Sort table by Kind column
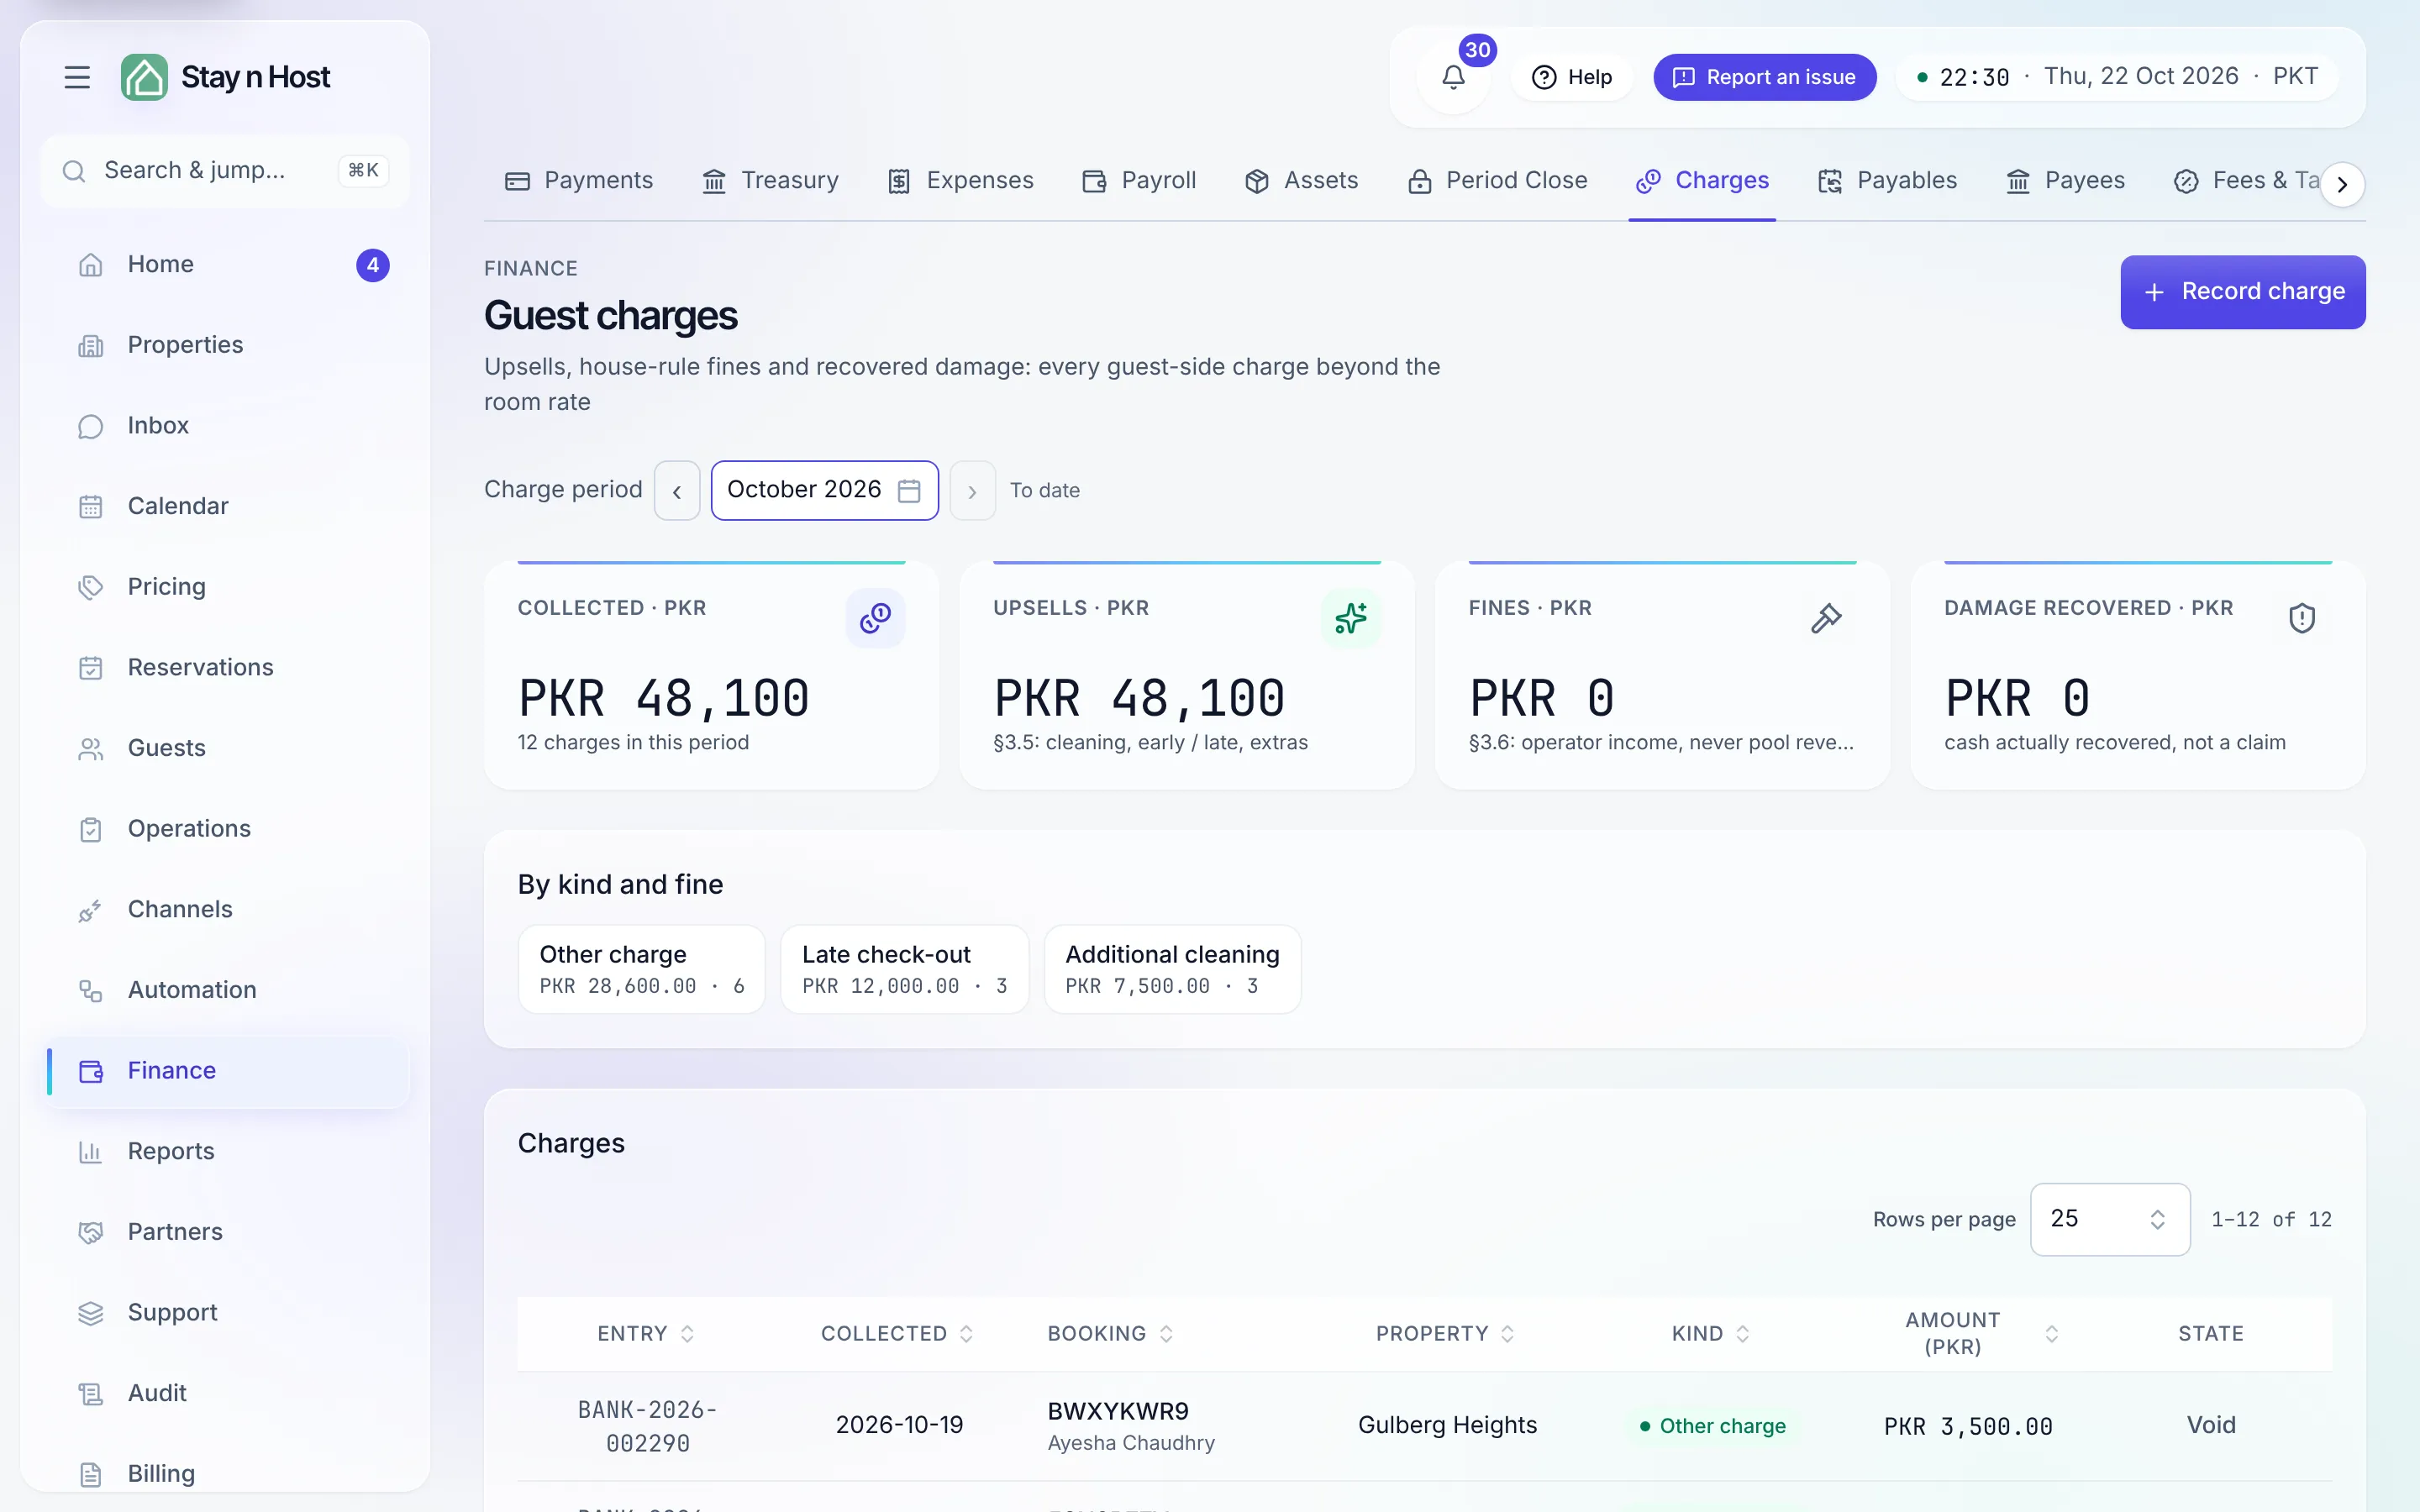2420x1512 pixels. click(x=1710, y=1334)
